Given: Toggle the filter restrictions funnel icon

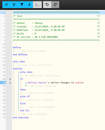Looking at the screenshot, I should pos(22,5).
